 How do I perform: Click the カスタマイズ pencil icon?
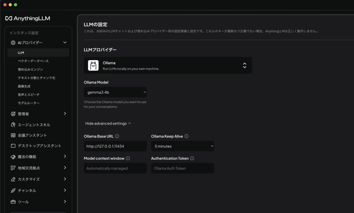pyautogui.click(x=13, y=179)
